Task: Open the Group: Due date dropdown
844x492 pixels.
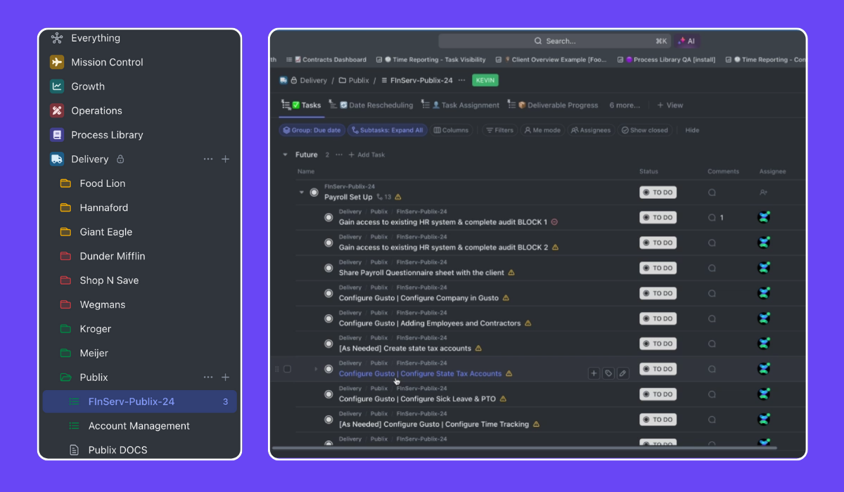Action: 312,130
